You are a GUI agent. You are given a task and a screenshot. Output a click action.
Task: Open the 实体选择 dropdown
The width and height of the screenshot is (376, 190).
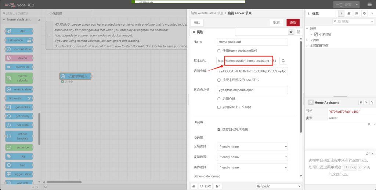[252, 167]
